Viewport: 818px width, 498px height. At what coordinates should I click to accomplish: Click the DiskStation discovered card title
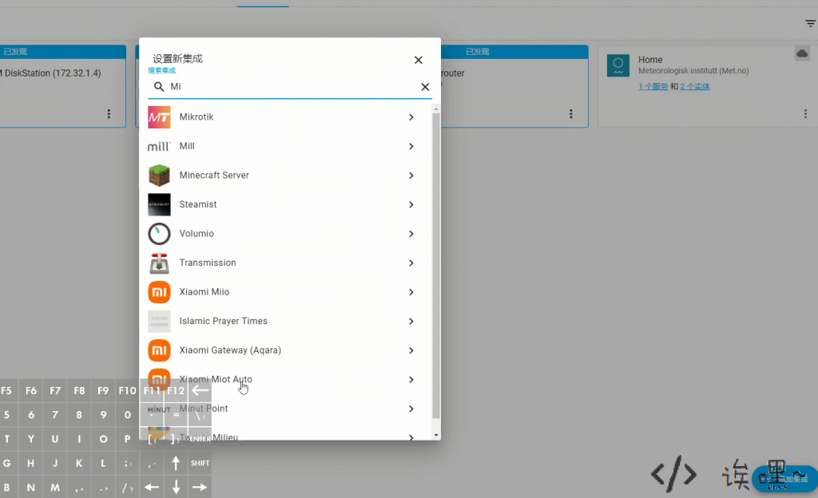(51, 73)
